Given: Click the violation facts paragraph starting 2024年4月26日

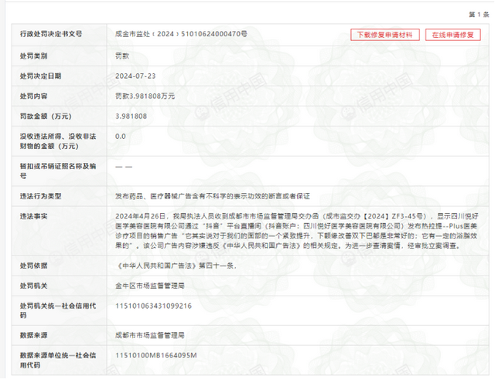Looking at the screenshot, I should click(297, 231).
